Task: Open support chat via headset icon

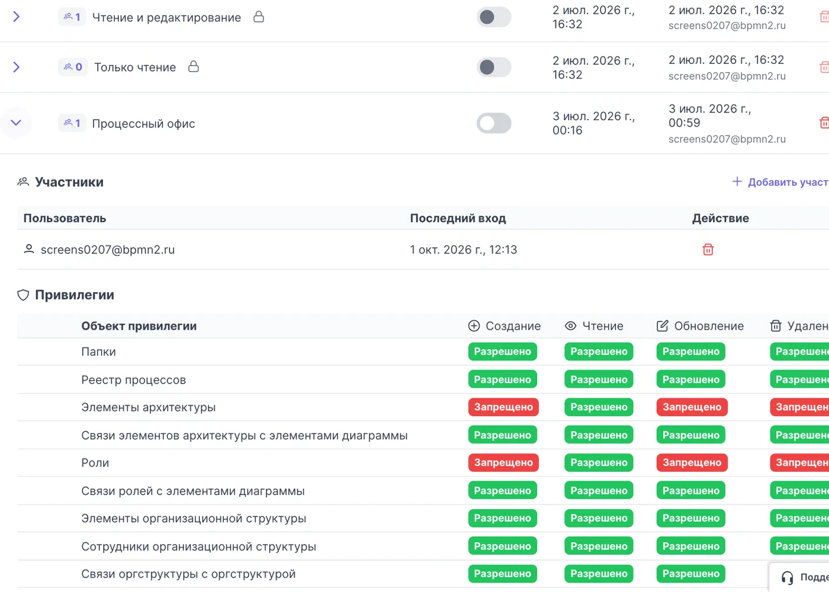Action: click(787, 578)
